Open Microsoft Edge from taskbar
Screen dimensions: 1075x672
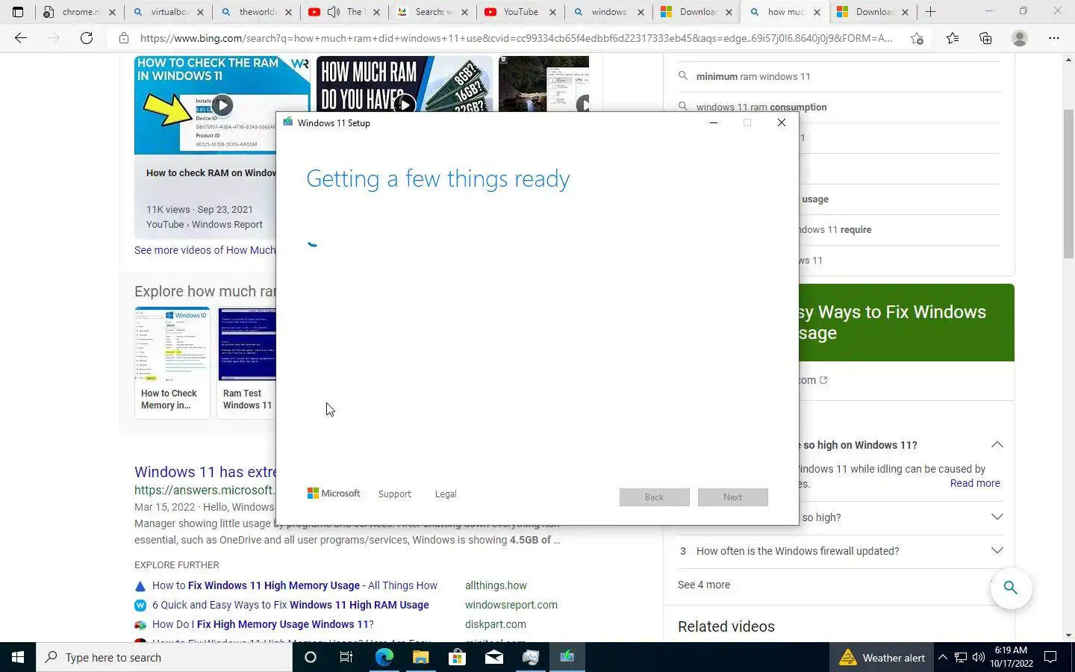point(384,657)
